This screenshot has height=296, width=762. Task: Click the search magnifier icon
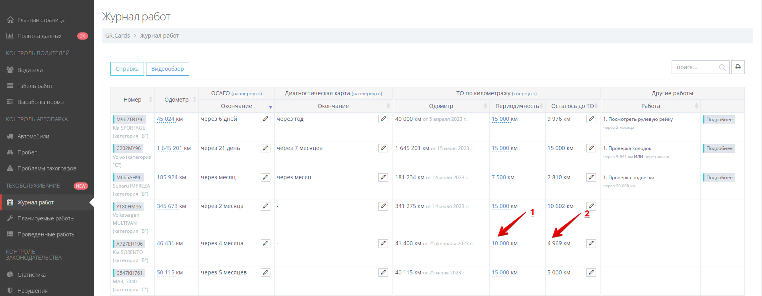tap(722, 68)
